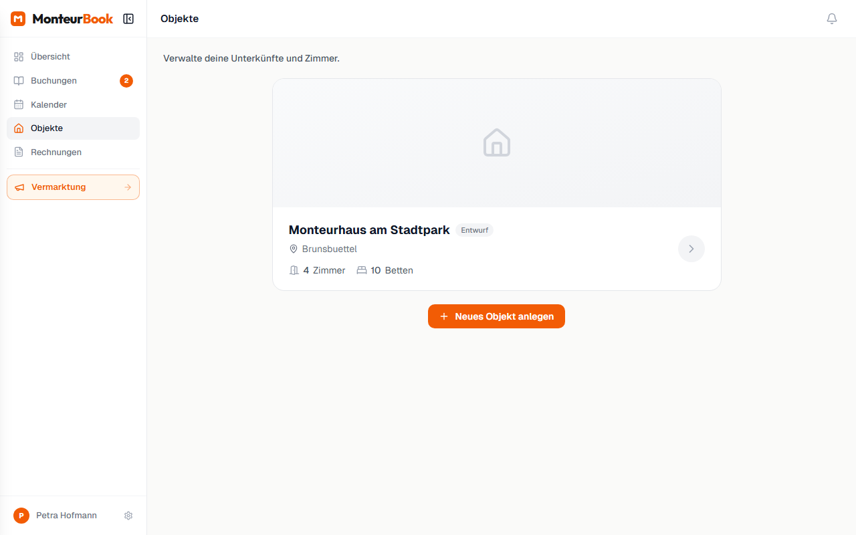The image size is (856, 535).
Task: Open the Buchungen page
Action: point(53,81)
